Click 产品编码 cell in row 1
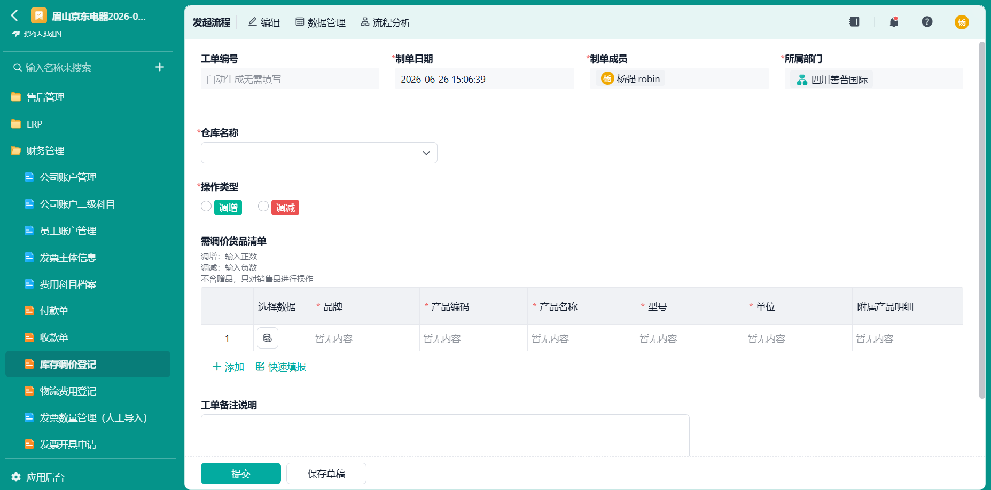Image resolution: width=991 pixels, height=490 pixels. click(474, 338)
